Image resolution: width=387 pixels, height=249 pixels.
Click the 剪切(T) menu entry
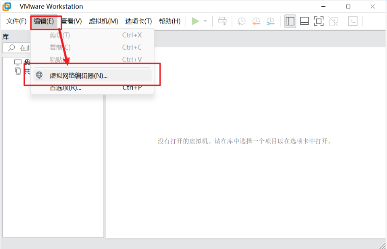click(x=92, y=35)
